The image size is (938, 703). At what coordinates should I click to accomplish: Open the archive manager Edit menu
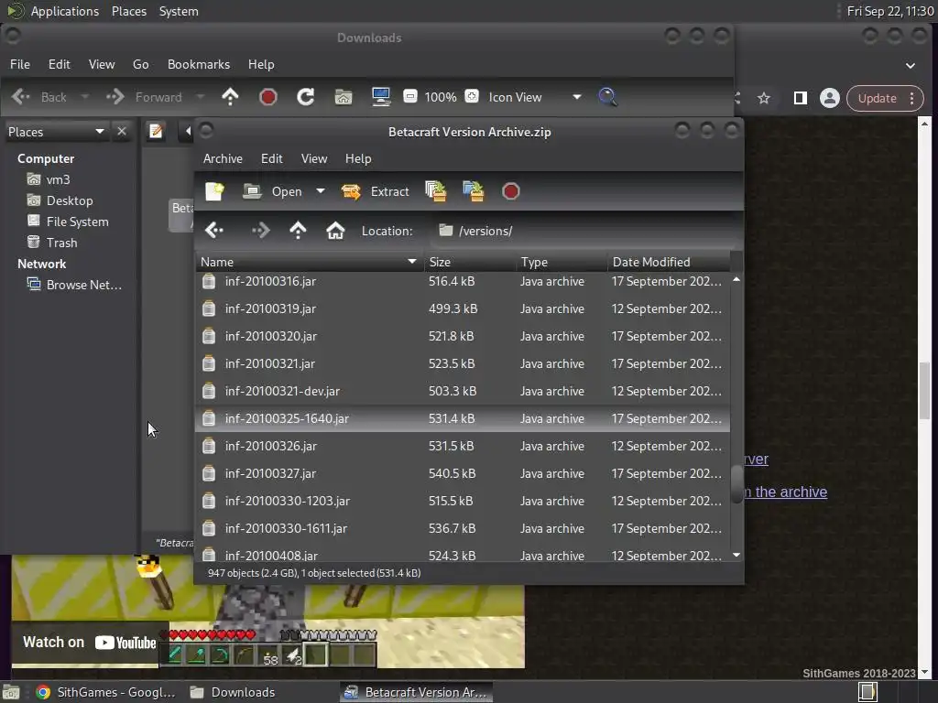(271, 158)
